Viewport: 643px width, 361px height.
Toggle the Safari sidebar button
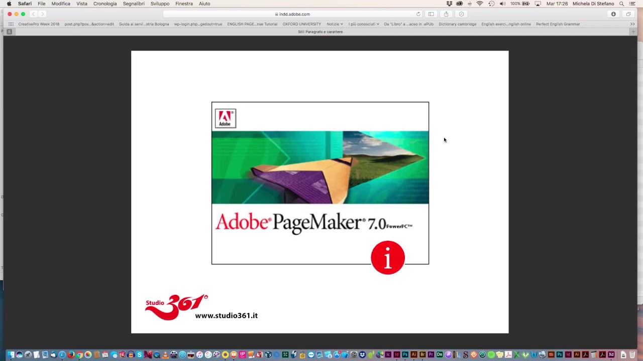pyautogui.click(x=431, y=14)
